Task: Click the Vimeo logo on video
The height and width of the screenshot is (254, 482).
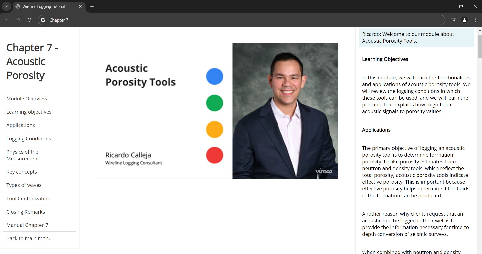Action: 324,171
